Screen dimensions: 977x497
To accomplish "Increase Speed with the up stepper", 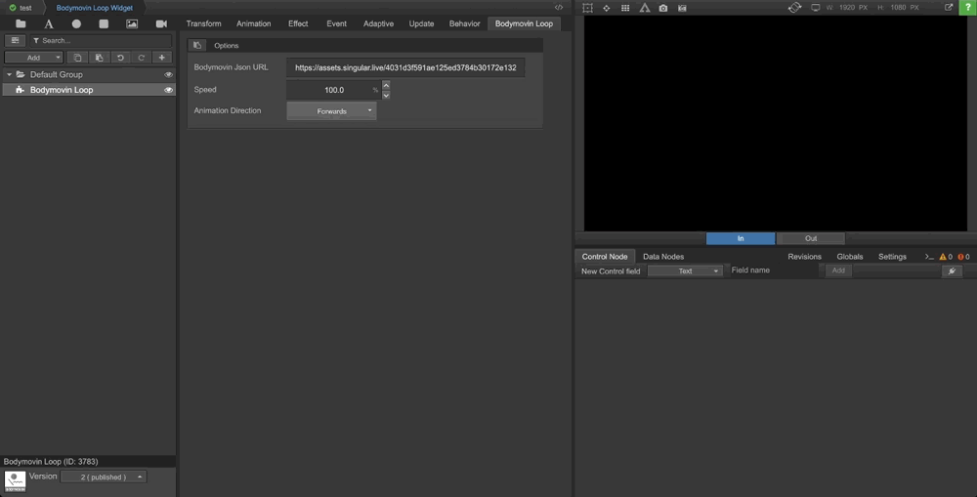I will tap(386, 85).
